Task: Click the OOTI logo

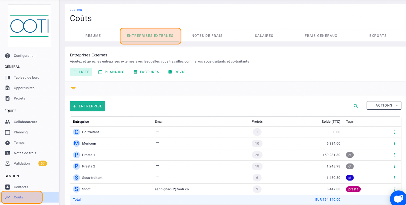Action: [29, 26]
